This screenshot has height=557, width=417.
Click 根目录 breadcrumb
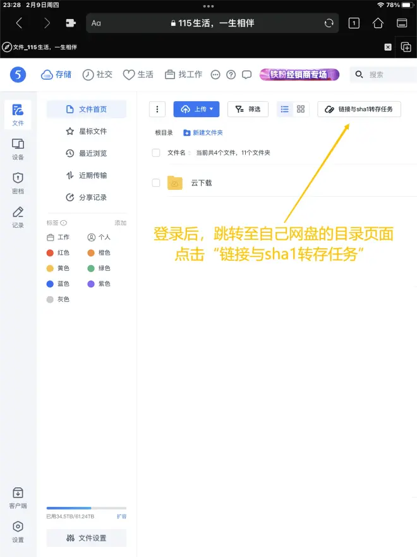pos(164,132)
